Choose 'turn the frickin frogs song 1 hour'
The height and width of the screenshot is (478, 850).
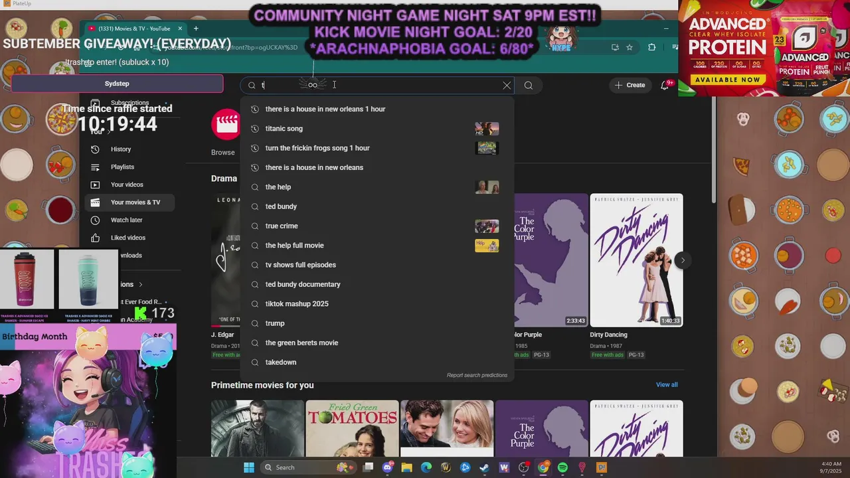point(377,148)
